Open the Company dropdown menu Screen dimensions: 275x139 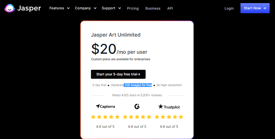86,8
